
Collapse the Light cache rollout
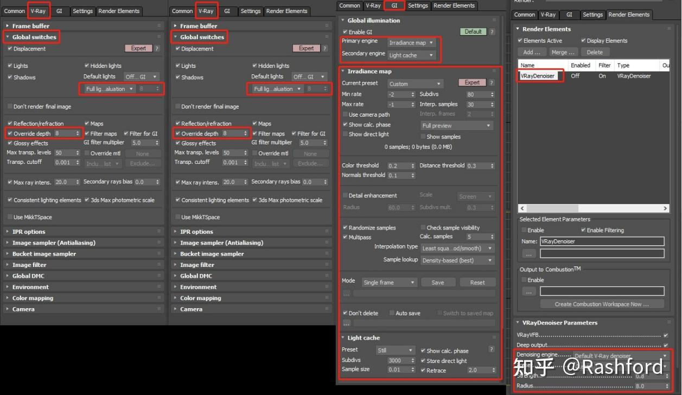click(x=364, y=337)
